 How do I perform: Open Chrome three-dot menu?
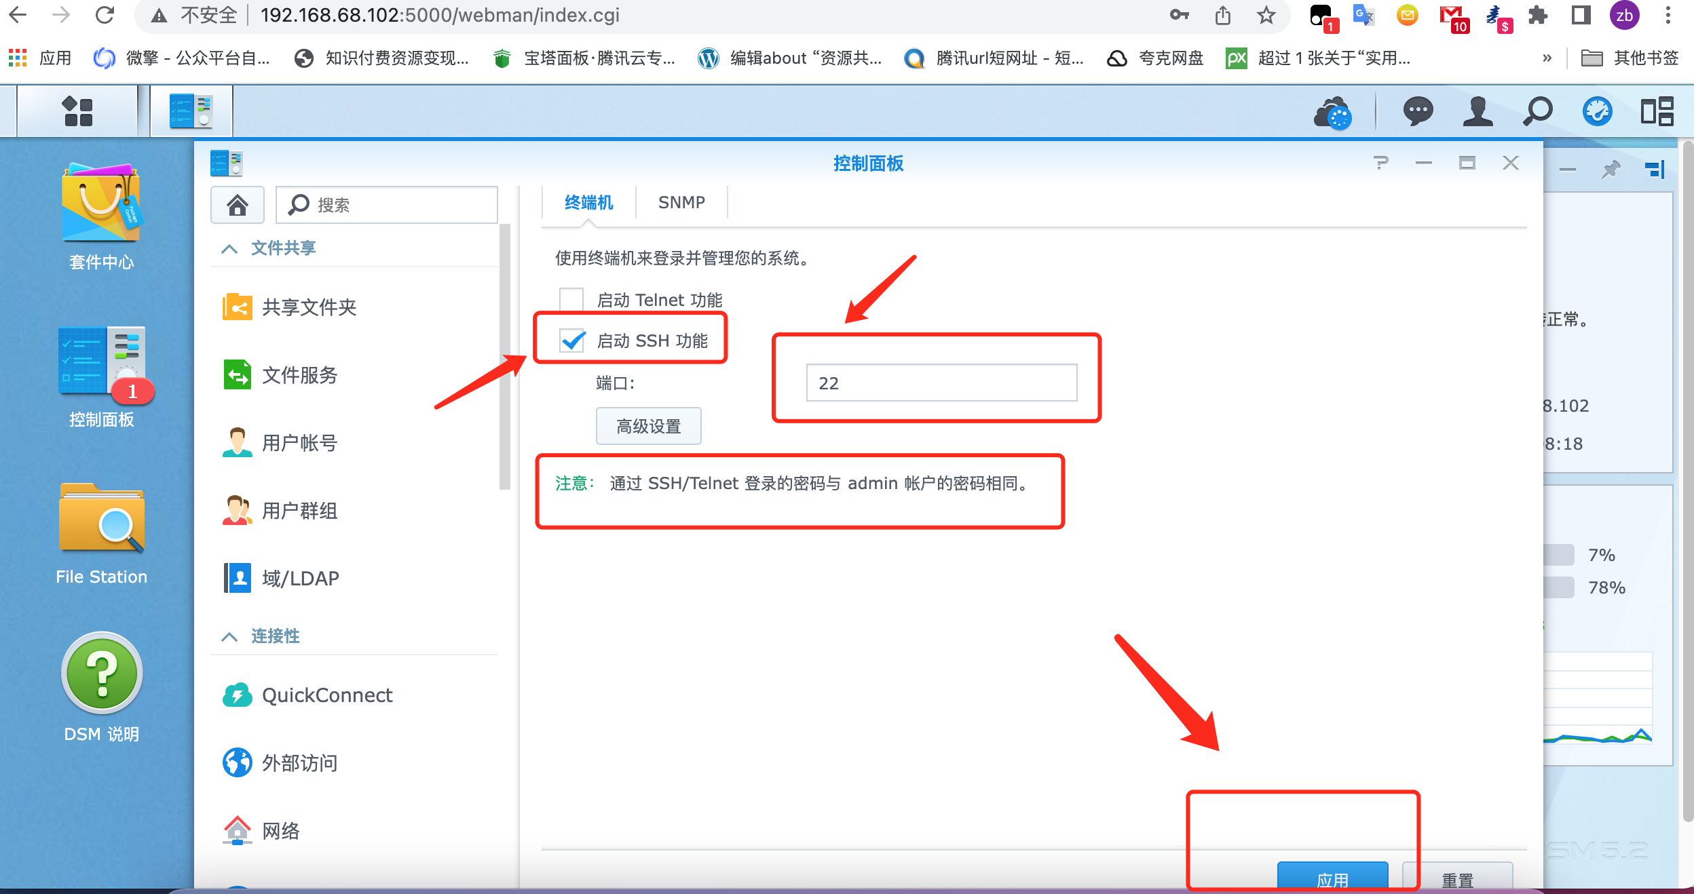click(x=1668, y=15)
